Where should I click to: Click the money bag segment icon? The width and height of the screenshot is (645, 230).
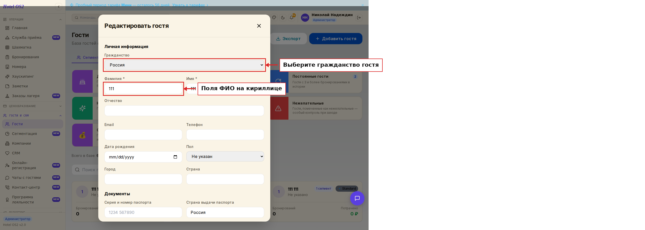point(82,135)
